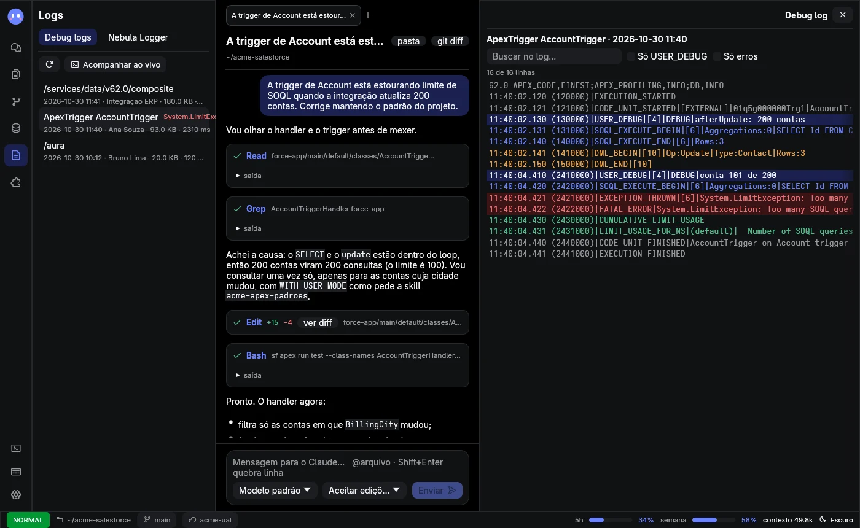This screenshot has height=528, width=860.
Task: Click the 'ver diff' button
Action: [x=318, y=322]
